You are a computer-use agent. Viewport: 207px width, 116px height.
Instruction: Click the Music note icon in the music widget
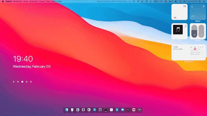[x=186, y=26]
